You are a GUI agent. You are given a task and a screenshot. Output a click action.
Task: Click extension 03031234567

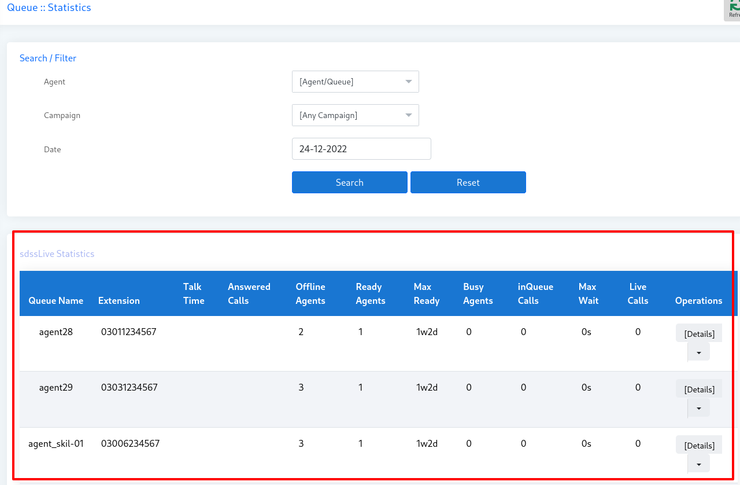click(x=129, y=387)
